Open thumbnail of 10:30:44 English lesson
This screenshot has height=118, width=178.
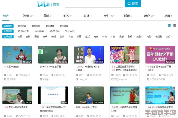pos(125,95)
